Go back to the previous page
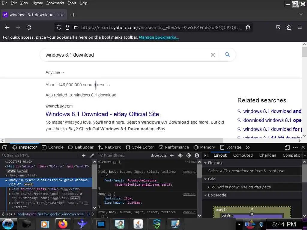The image size is (307, 230). pos(7,27)
